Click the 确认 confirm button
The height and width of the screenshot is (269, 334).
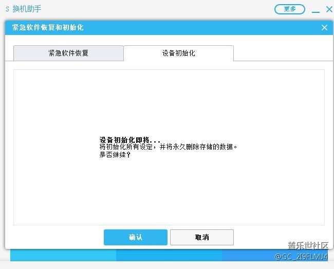[x=136, y=237]
